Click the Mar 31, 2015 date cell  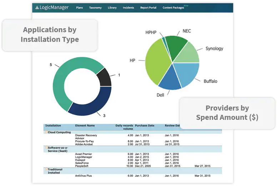coord(202,176)
